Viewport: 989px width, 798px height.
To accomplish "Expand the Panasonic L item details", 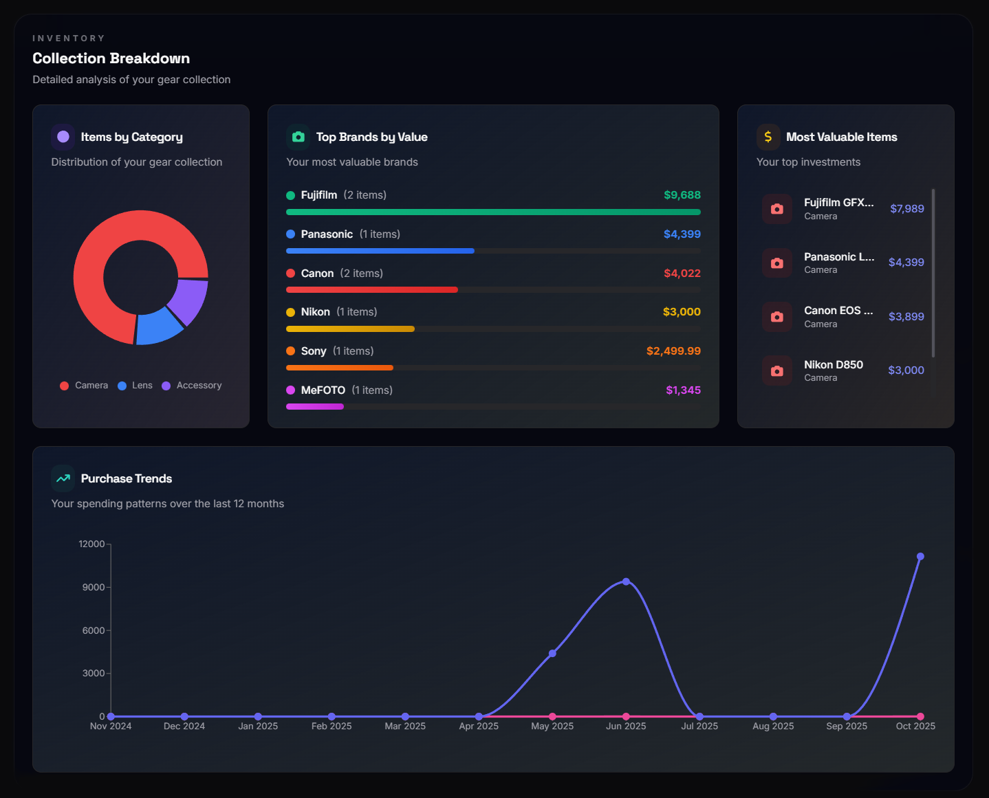I will [x=838, y=256].
